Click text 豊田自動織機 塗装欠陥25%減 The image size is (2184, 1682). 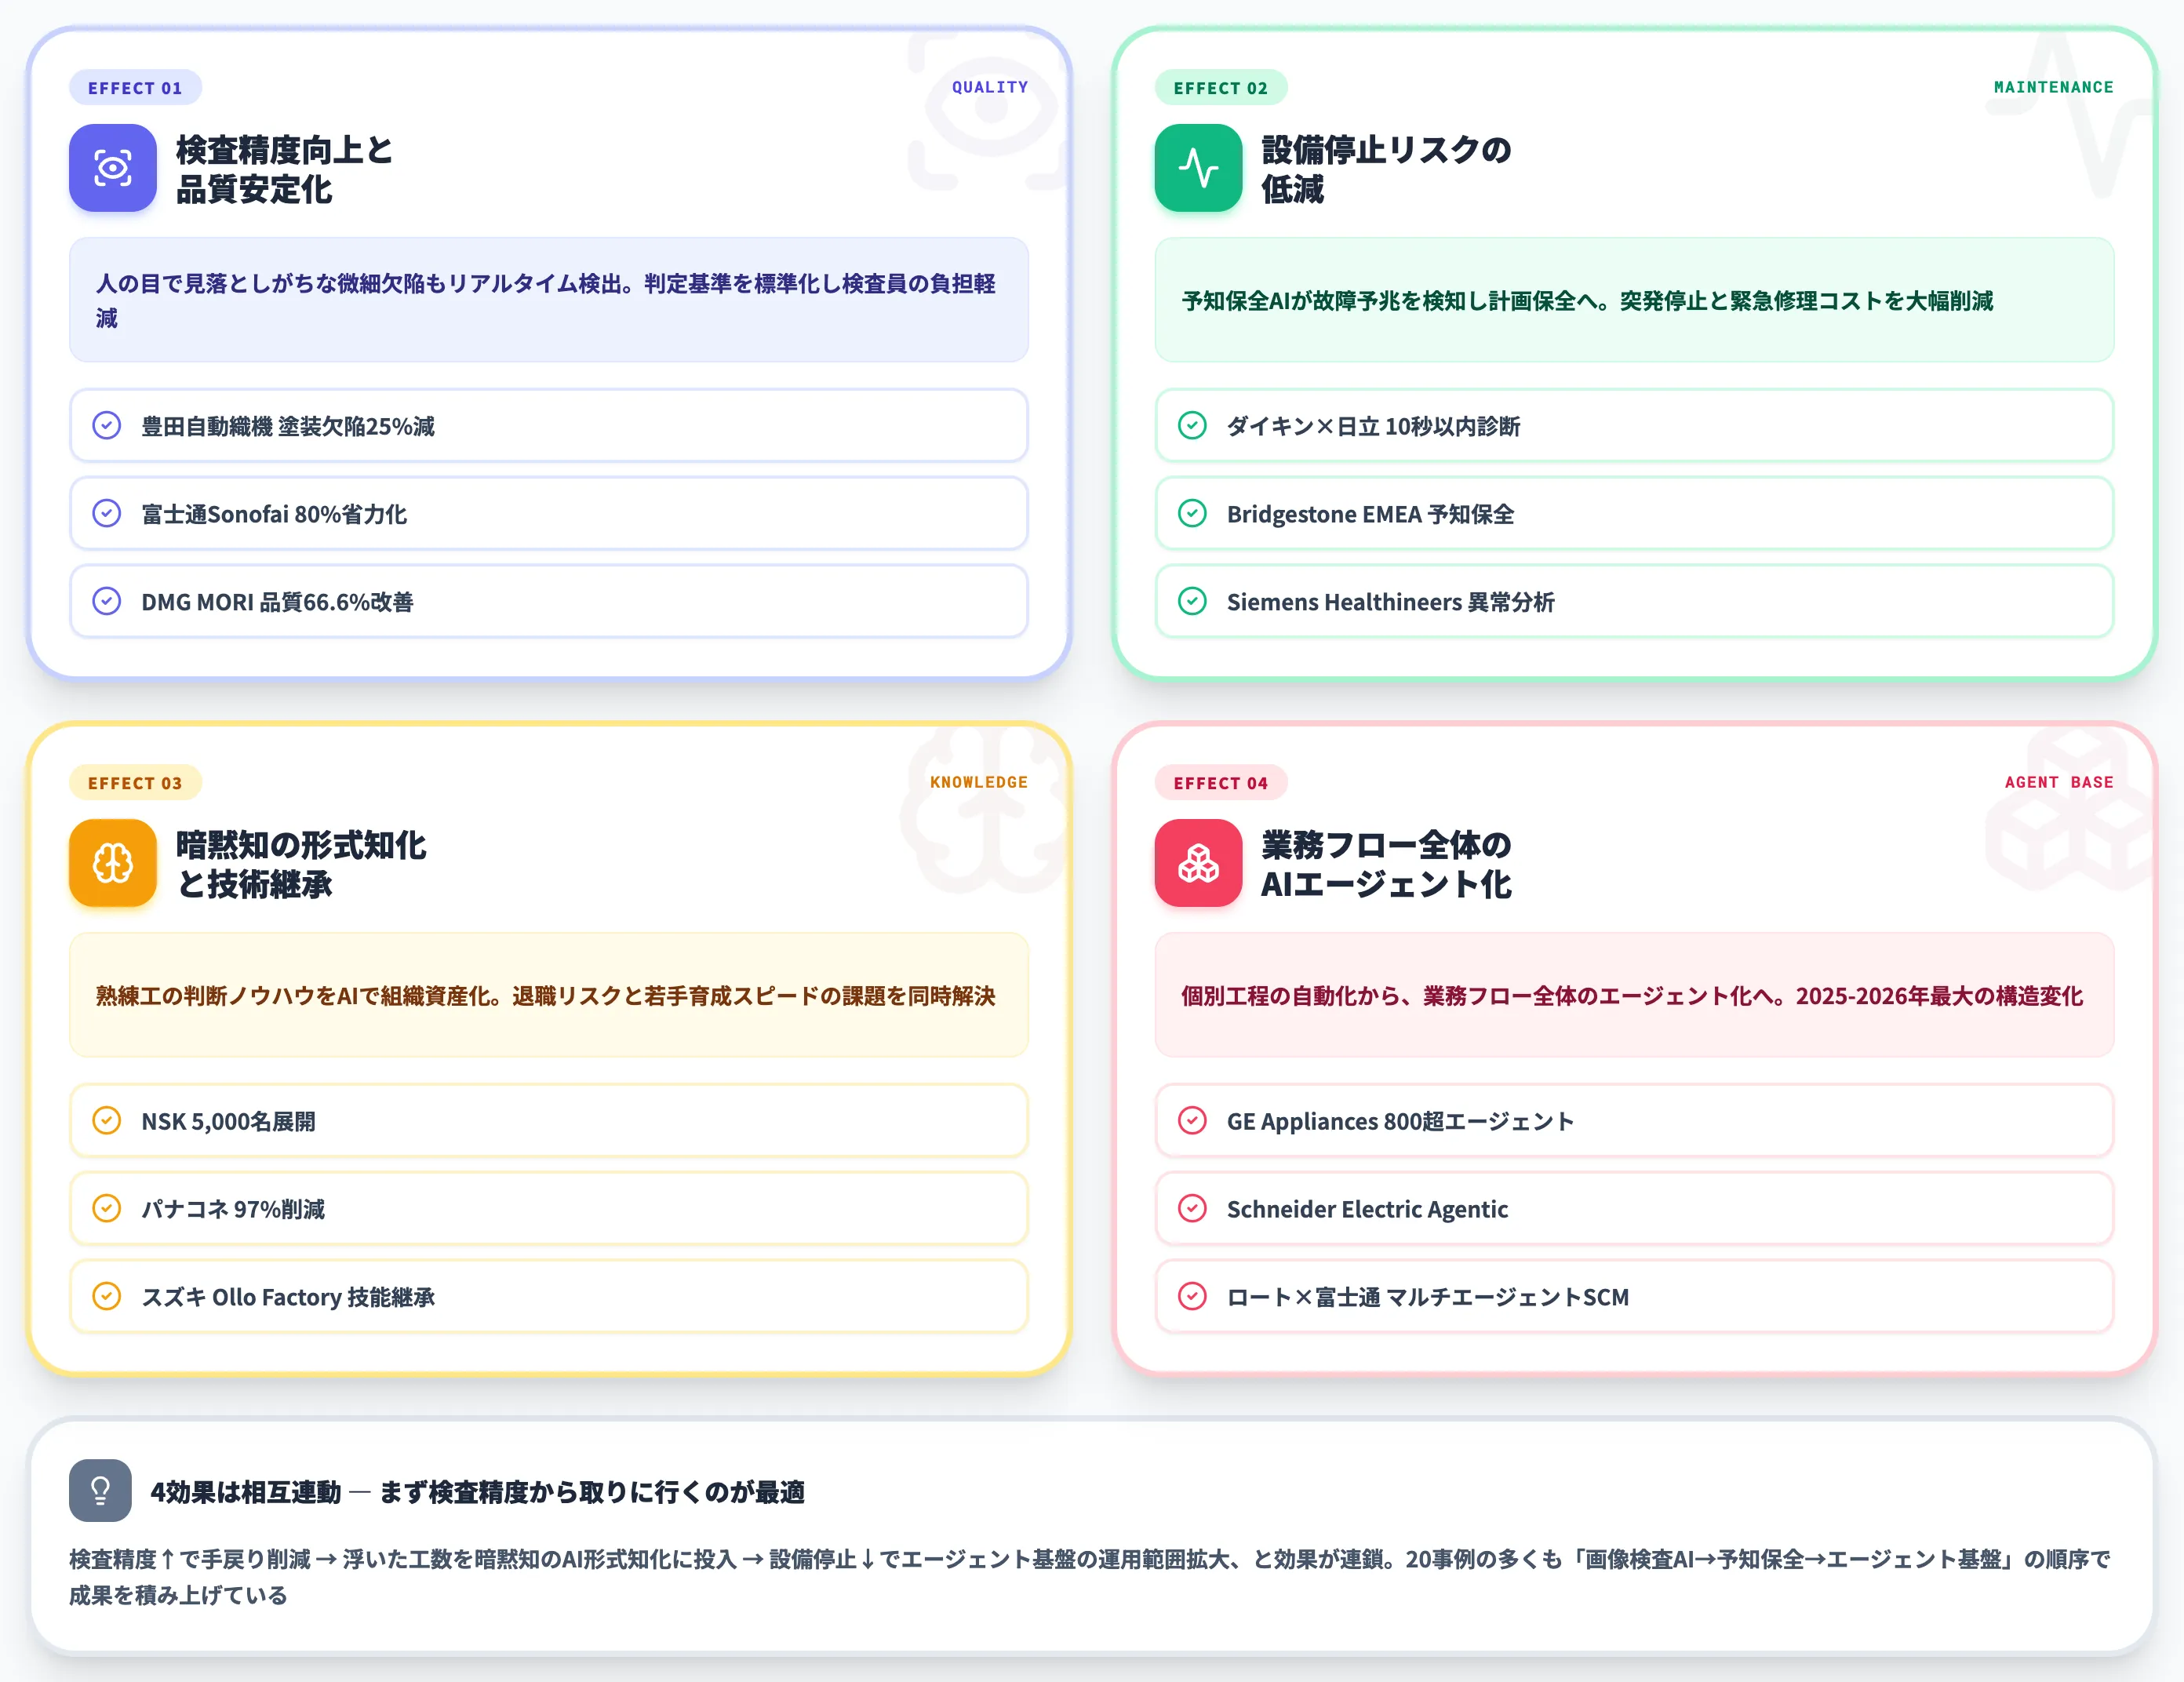click(288, 426)
